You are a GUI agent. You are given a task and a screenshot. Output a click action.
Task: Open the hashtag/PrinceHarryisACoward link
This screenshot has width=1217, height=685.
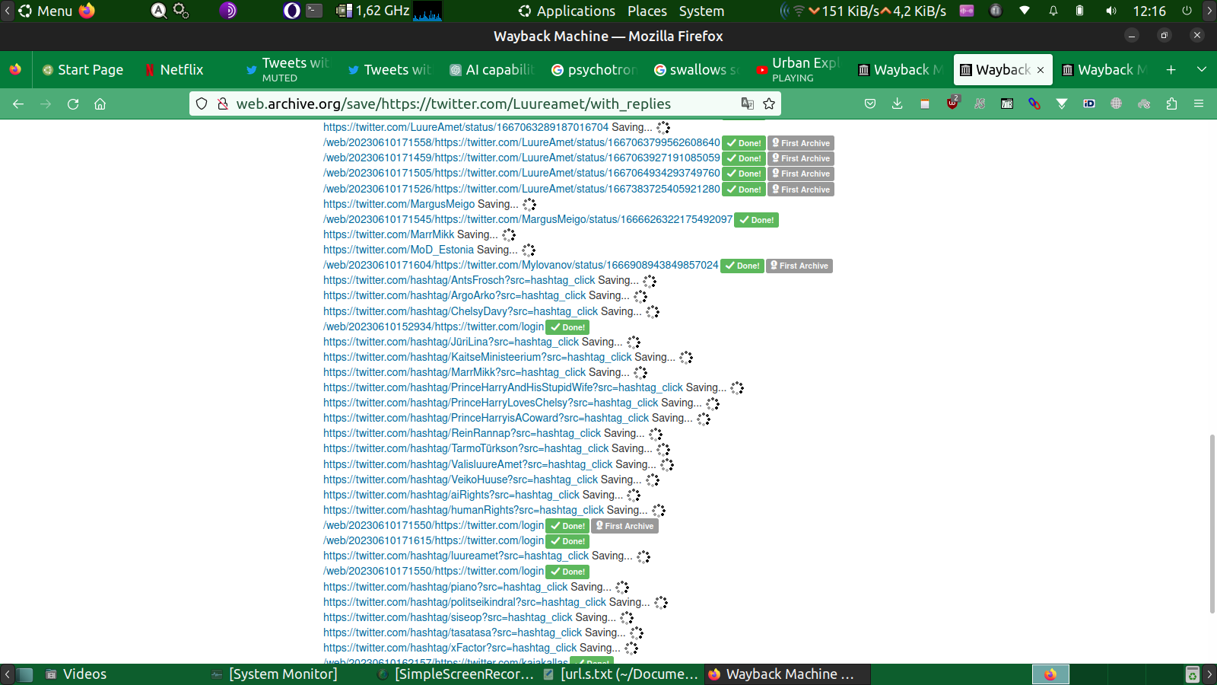486,418
